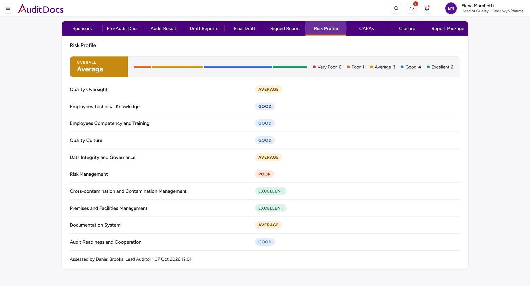Open the hamburger menu icon

(8, 8)
